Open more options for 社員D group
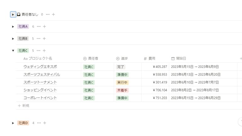 (39, 123)
